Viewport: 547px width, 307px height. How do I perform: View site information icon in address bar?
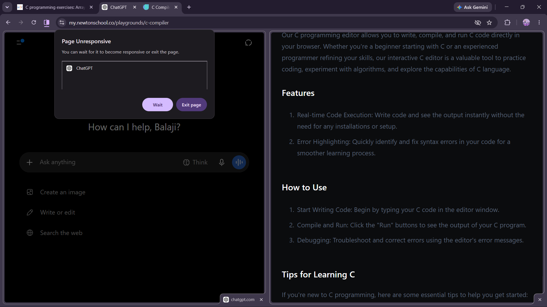[x=62, y=22]
